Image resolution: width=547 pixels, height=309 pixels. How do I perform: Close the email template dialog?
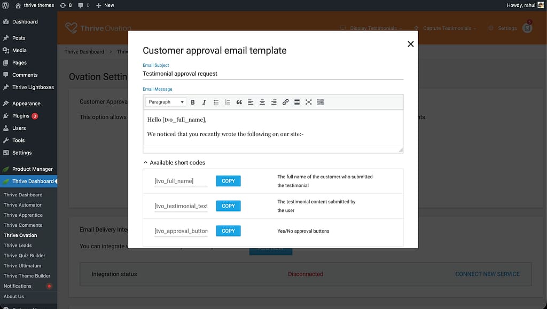(x=410, y=44)
